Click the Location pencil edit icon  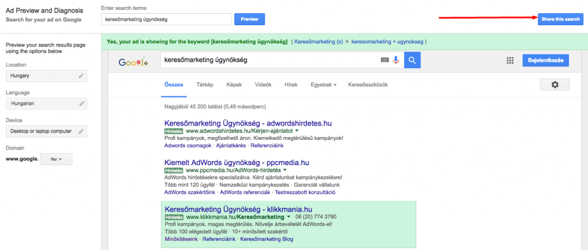pos(81,76)
